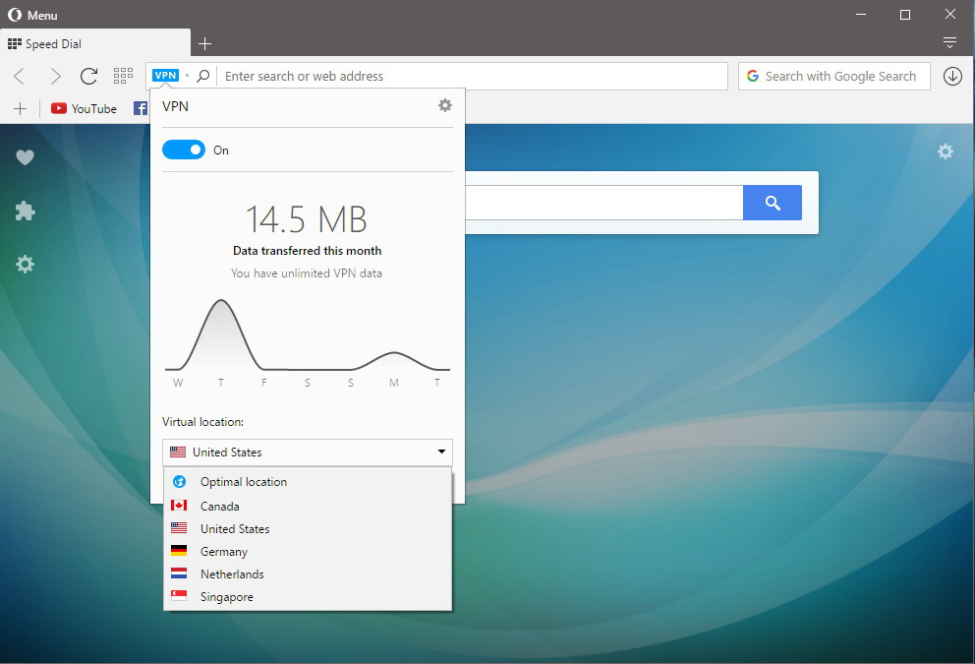Screen dimensions: 975x664
Task: Open settings gear in left sidebar
Action: (25, 264)
